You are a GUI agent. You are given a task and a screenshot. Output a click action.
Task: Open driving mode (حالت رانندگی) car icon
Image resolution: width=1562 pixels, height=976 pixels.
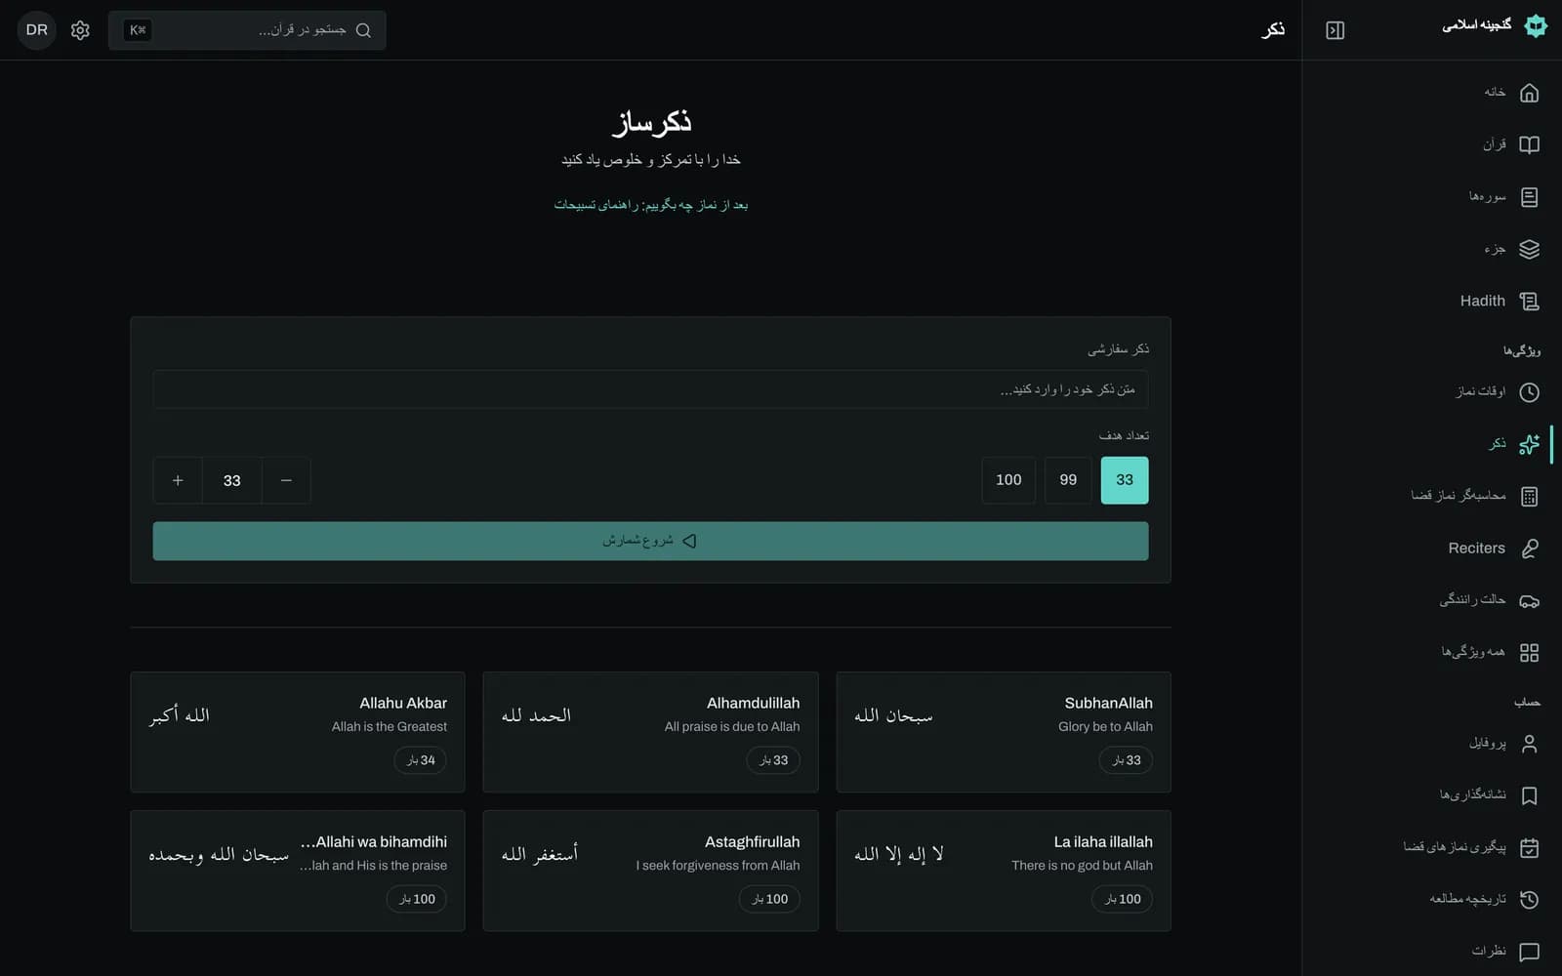pos(1529,600)
